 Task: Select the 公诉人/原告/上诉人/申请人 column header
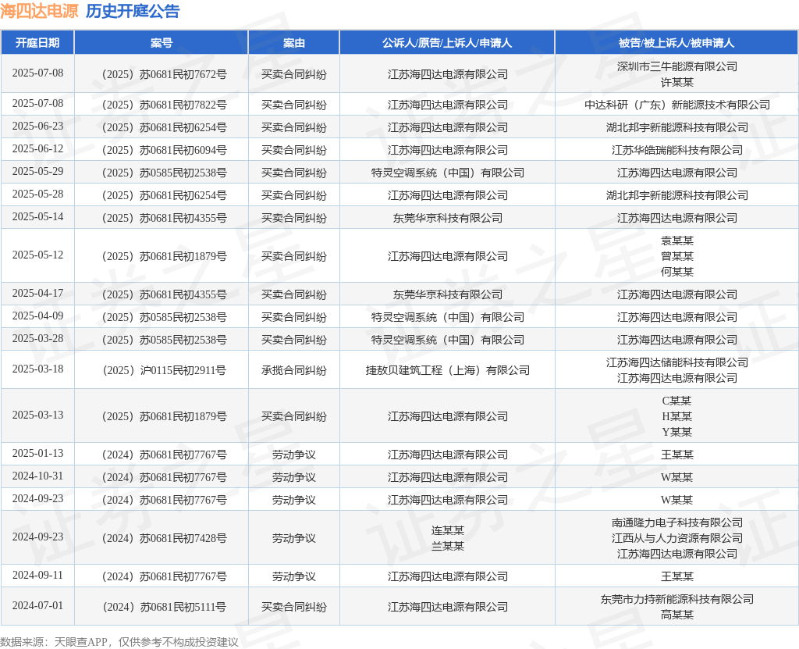[447, 43]
